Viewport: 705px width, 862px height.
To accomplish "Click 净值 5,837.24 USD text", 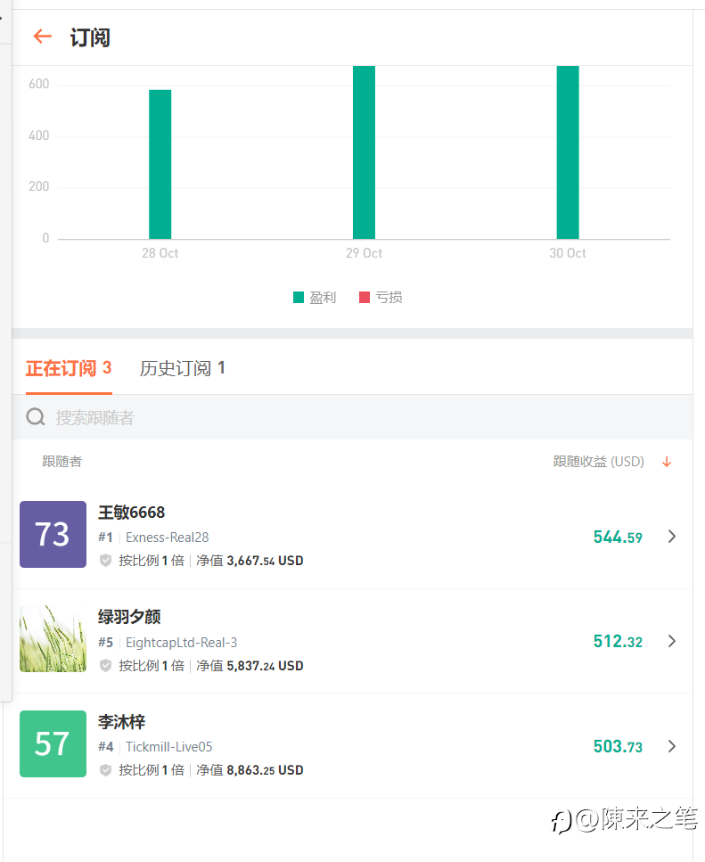I will point(250,666).
